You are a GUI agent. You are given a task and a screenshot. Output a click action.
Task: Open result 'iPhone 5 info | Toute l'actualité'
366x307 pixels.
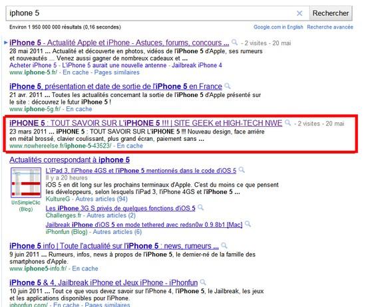[x=114, y=246]
